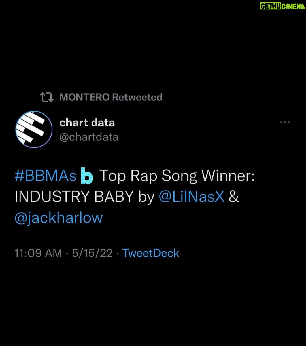
Task: Click the 5/15/22 date
Action: 92,253
